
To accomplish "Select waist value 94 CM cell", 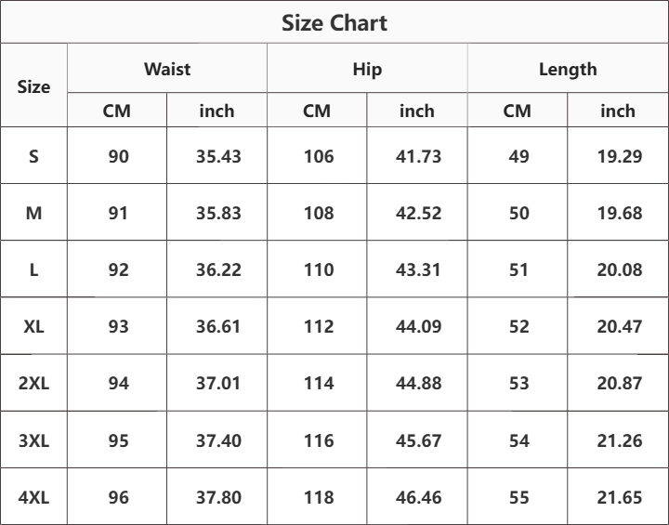I will click(118, 383).
